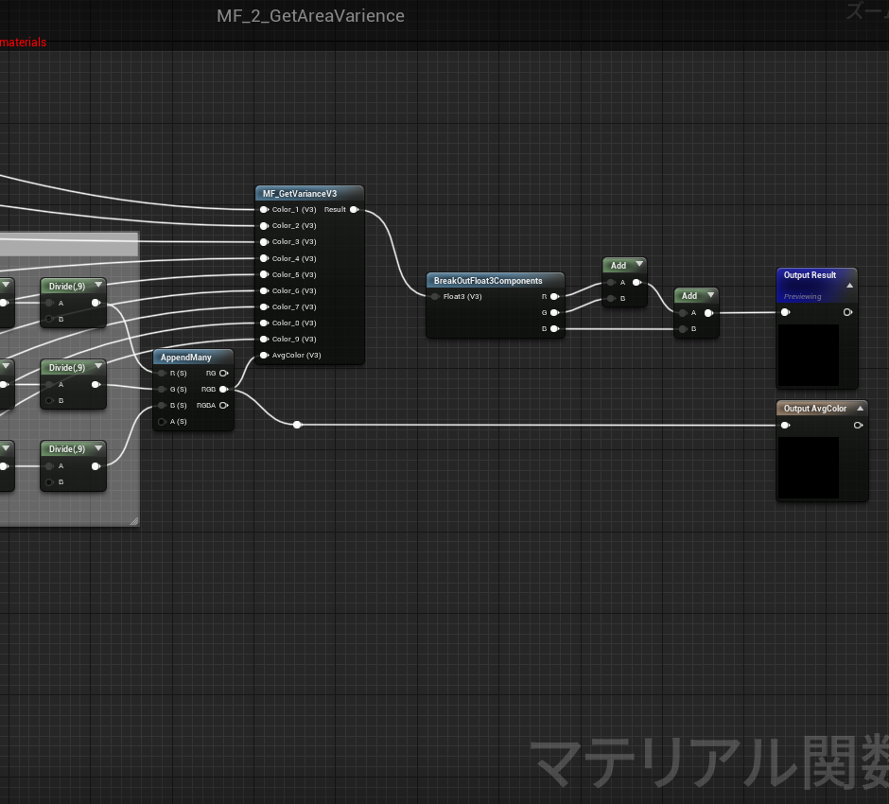Click the 'Previewing' label on Output Result

pyautogui.click(x=802, y=297)
